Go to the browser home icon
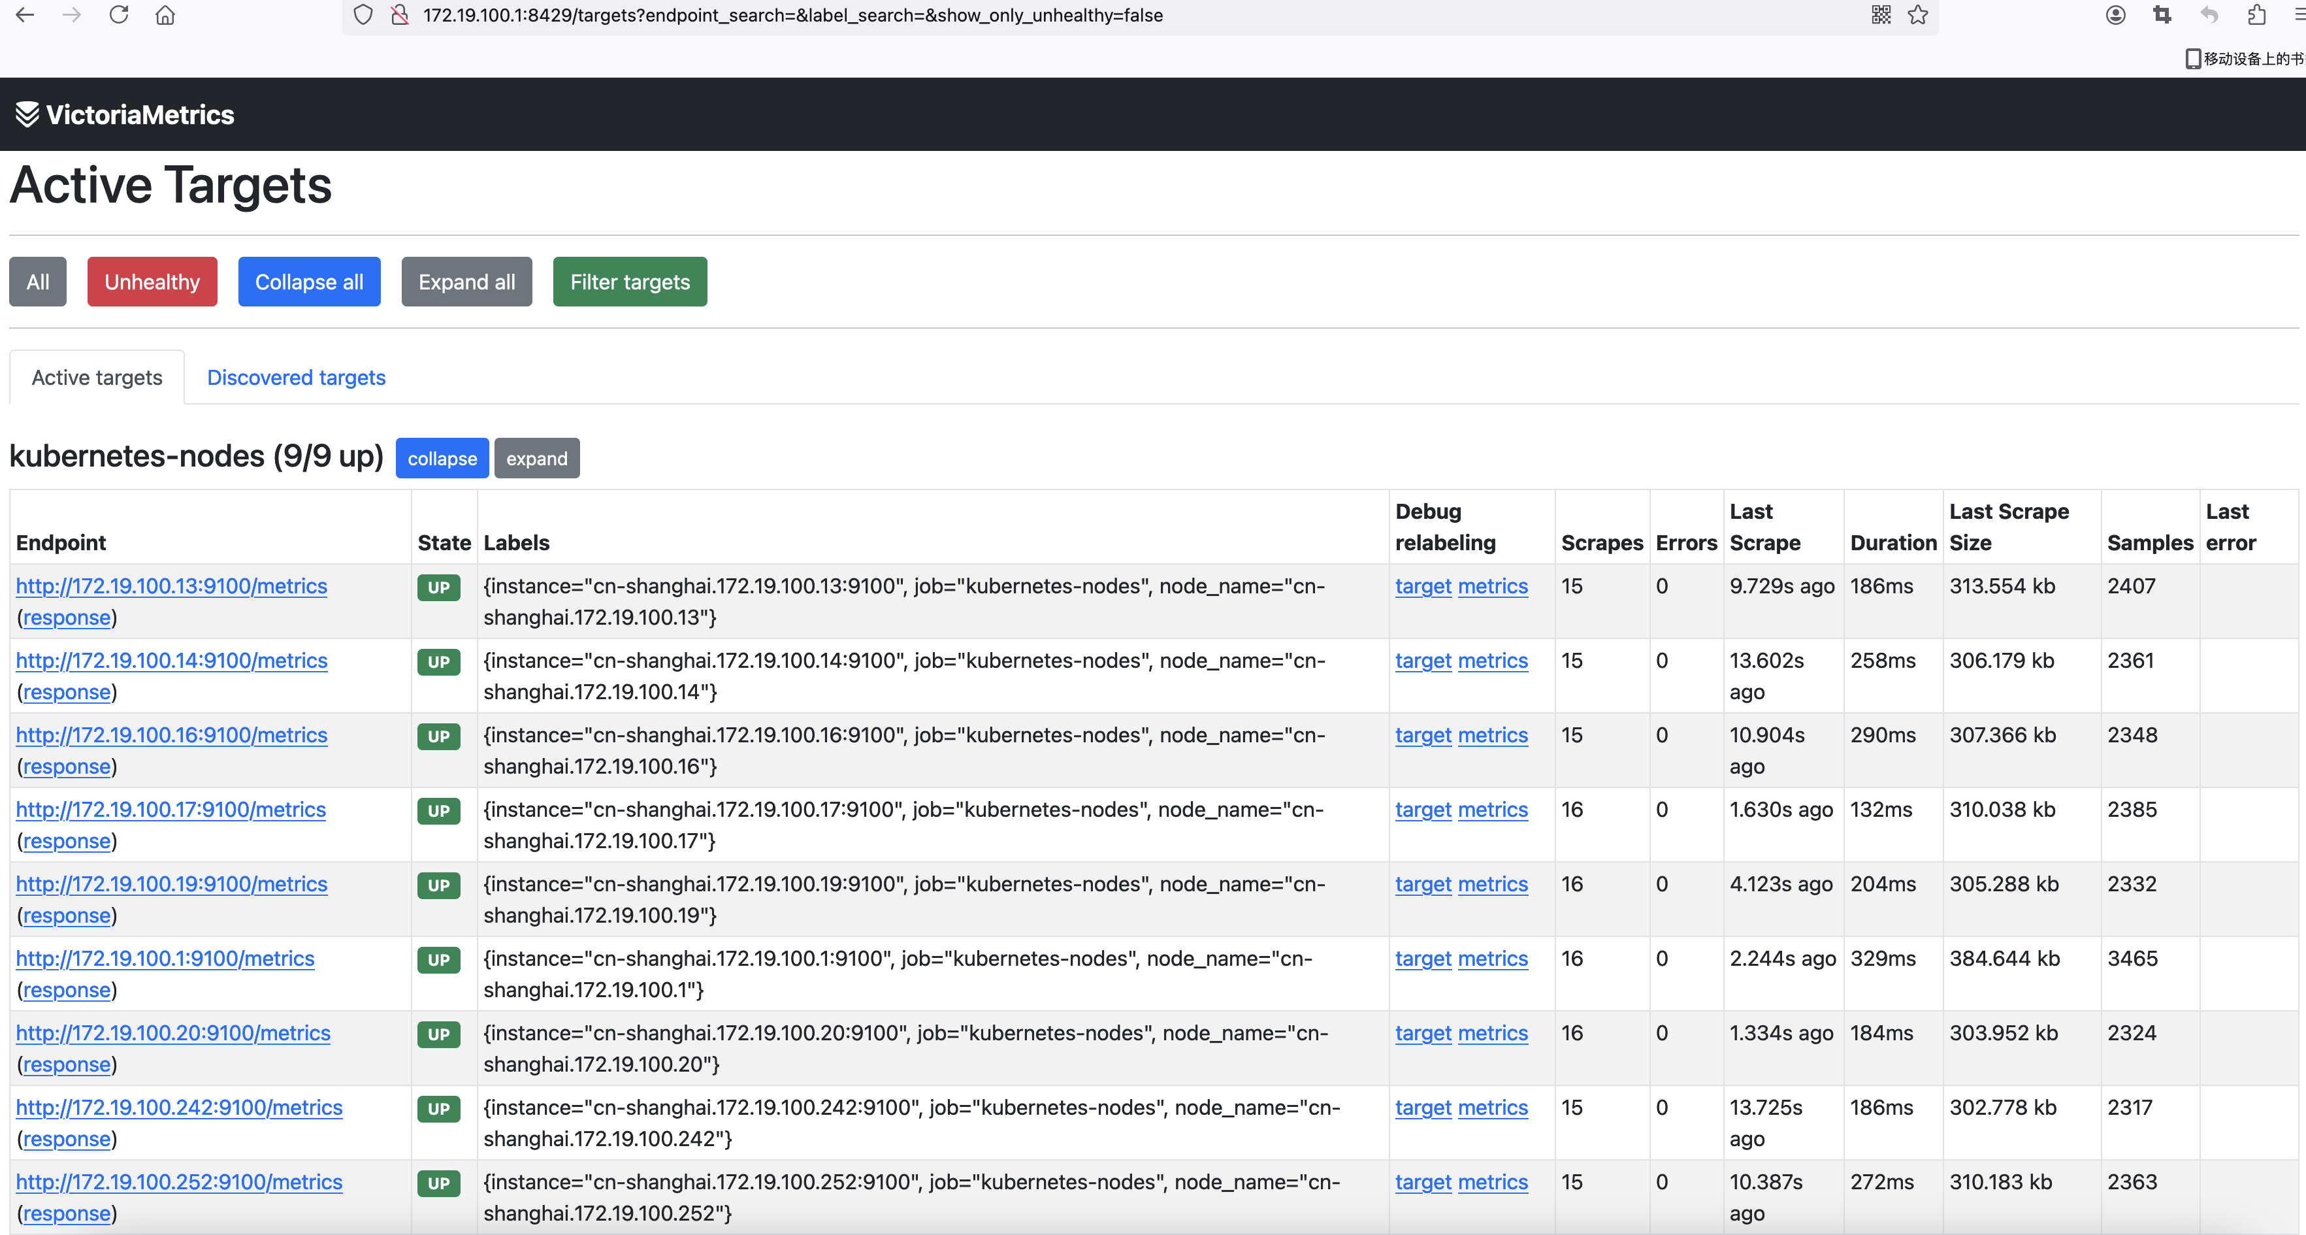The image size is (2306, 1235). click(165, 15)
